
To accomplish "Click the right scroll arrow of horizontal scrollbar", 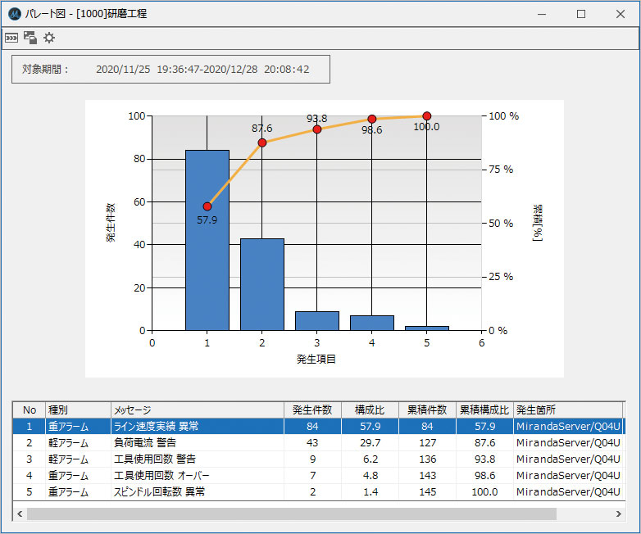I will [x=618, y=514].
